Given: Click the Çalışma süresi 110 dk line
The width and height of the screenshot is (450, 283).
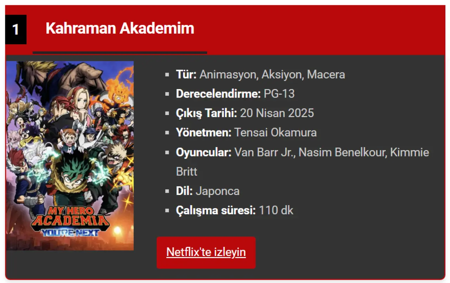Looking at the screenshot, I should (x=234, y=210).
